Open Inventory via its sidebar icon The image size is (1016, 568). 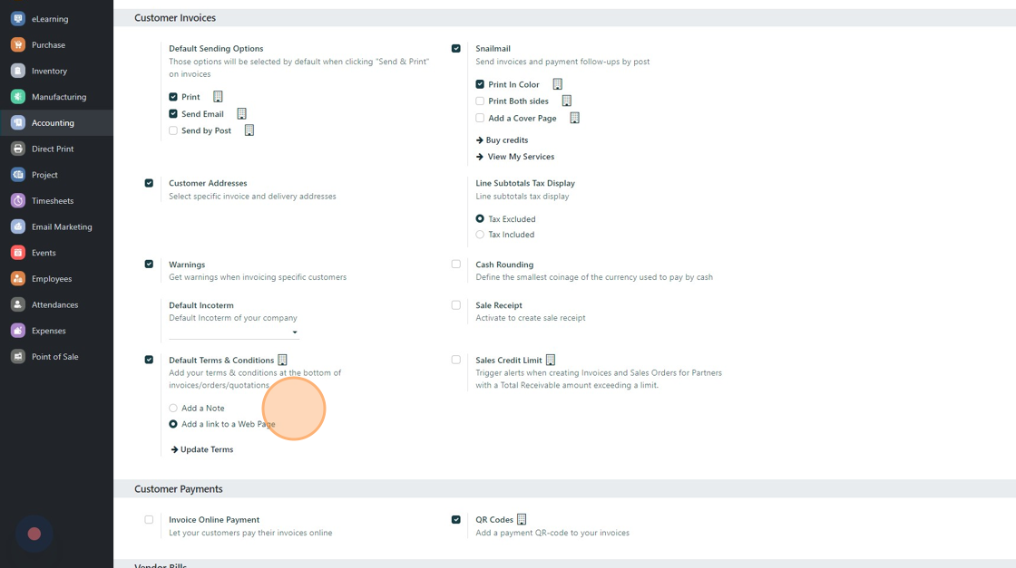(x=18, y=71)
